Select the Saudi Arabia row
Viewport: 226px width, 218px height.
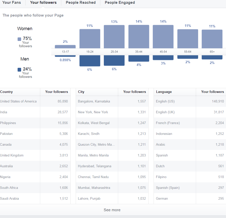pyautogui.click(x=35, y=199)
